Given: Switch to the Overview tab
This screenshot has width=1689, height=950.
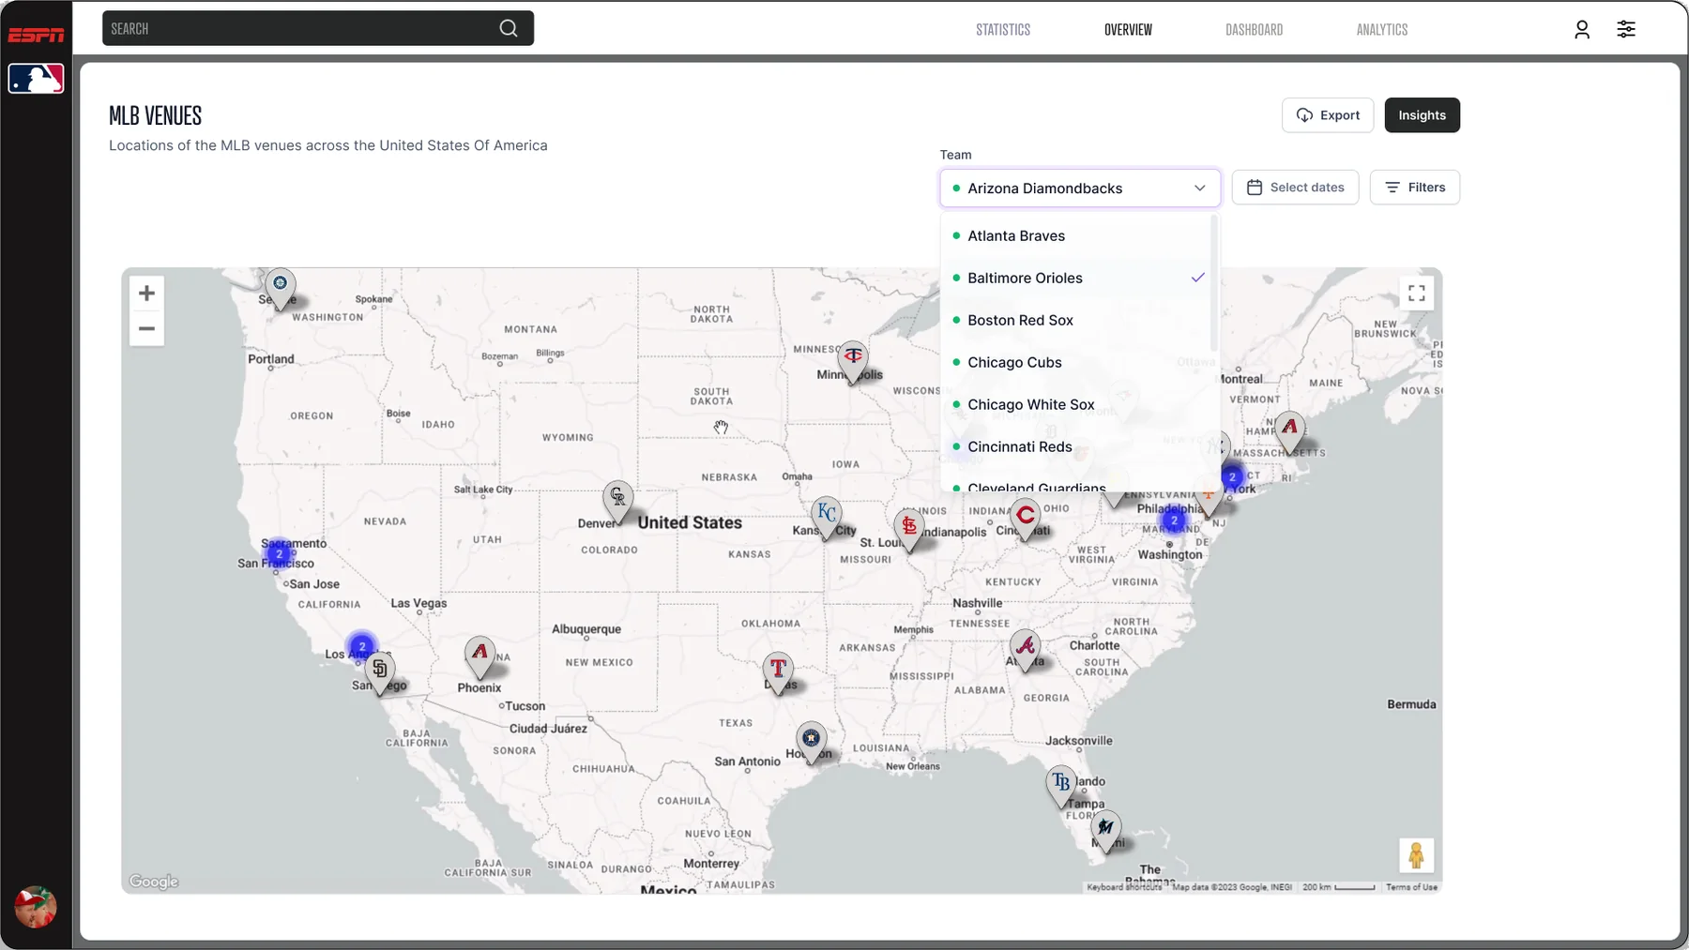Looking at the screenshot, I should (1128, 29).
